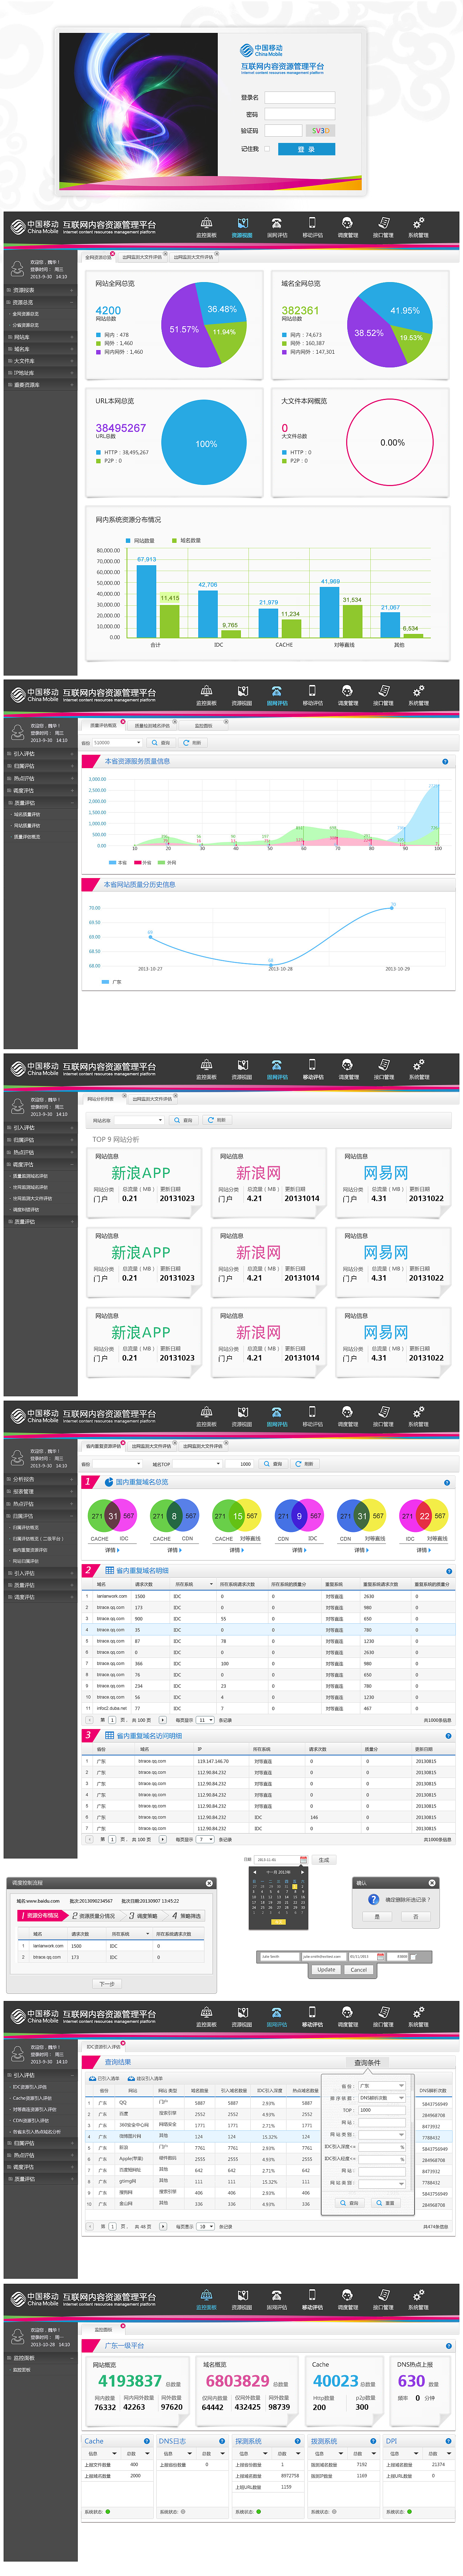Tick the 记住我 checkbox
Viewport: 463px width, 2576px height.
(x=267, y=149)
